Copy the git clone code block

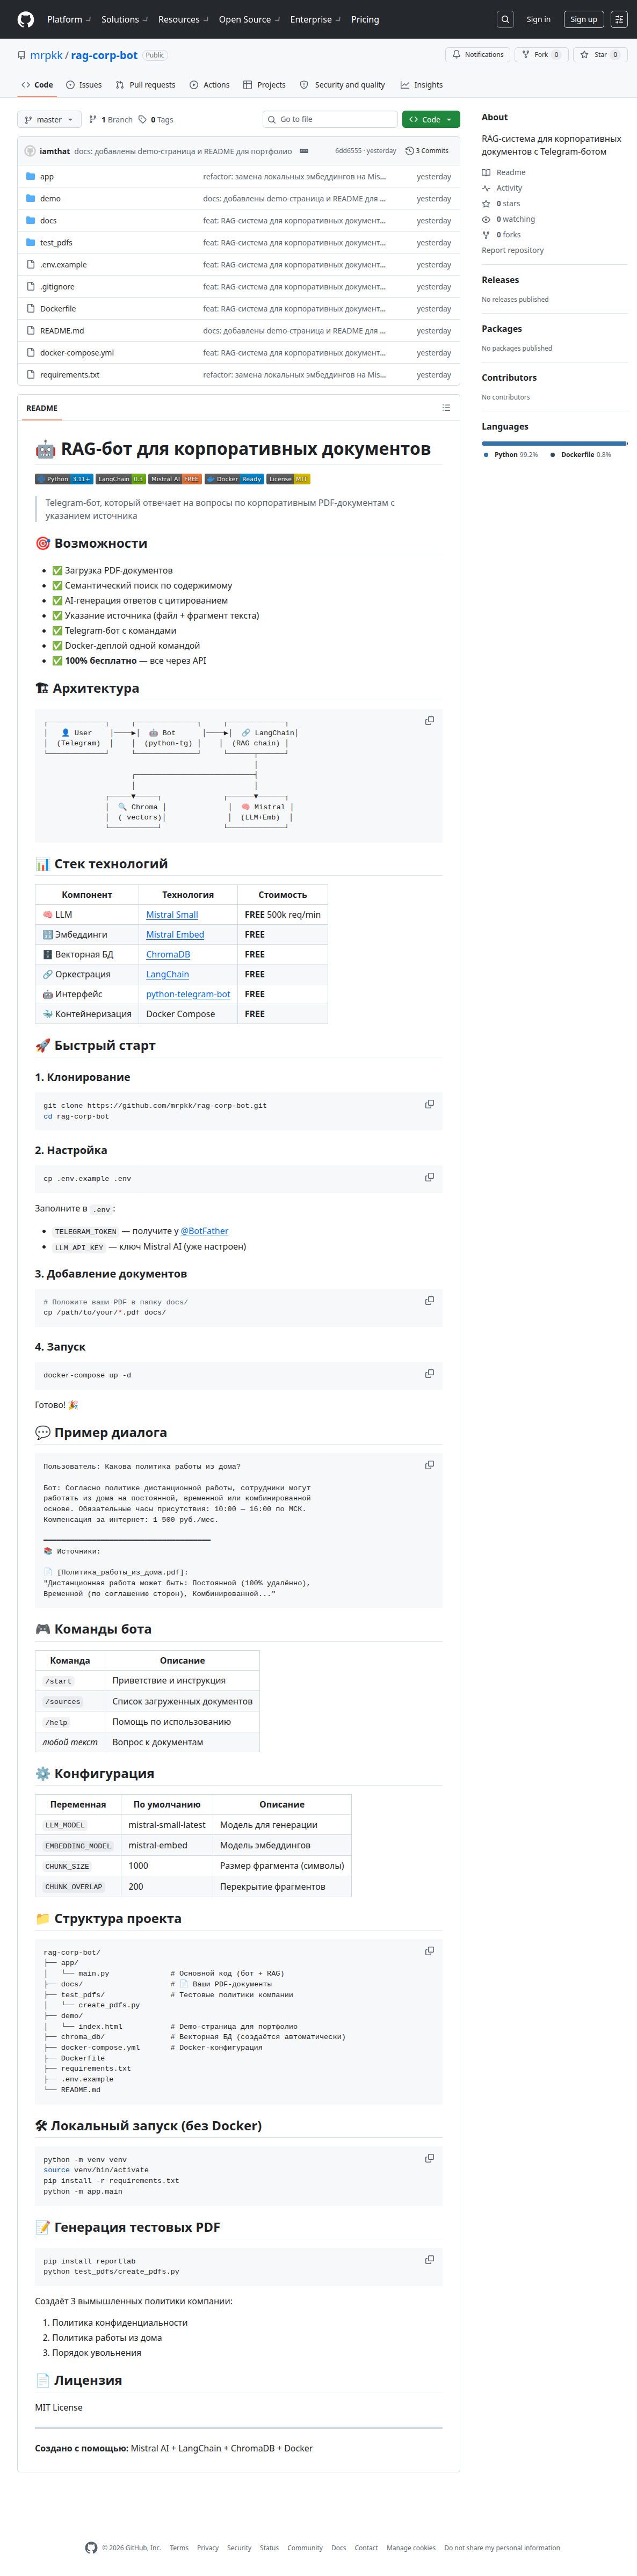coord(429,1105)
